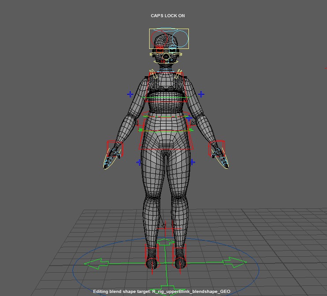Select the light-blue eye box control
Screen dimensions: 327x296
(x=173, y=50)
